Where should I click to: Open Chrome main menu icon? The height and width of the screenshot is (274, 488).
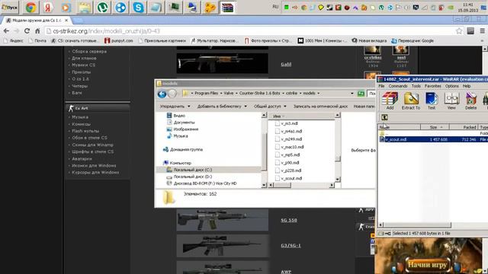[x=482, y=31]
